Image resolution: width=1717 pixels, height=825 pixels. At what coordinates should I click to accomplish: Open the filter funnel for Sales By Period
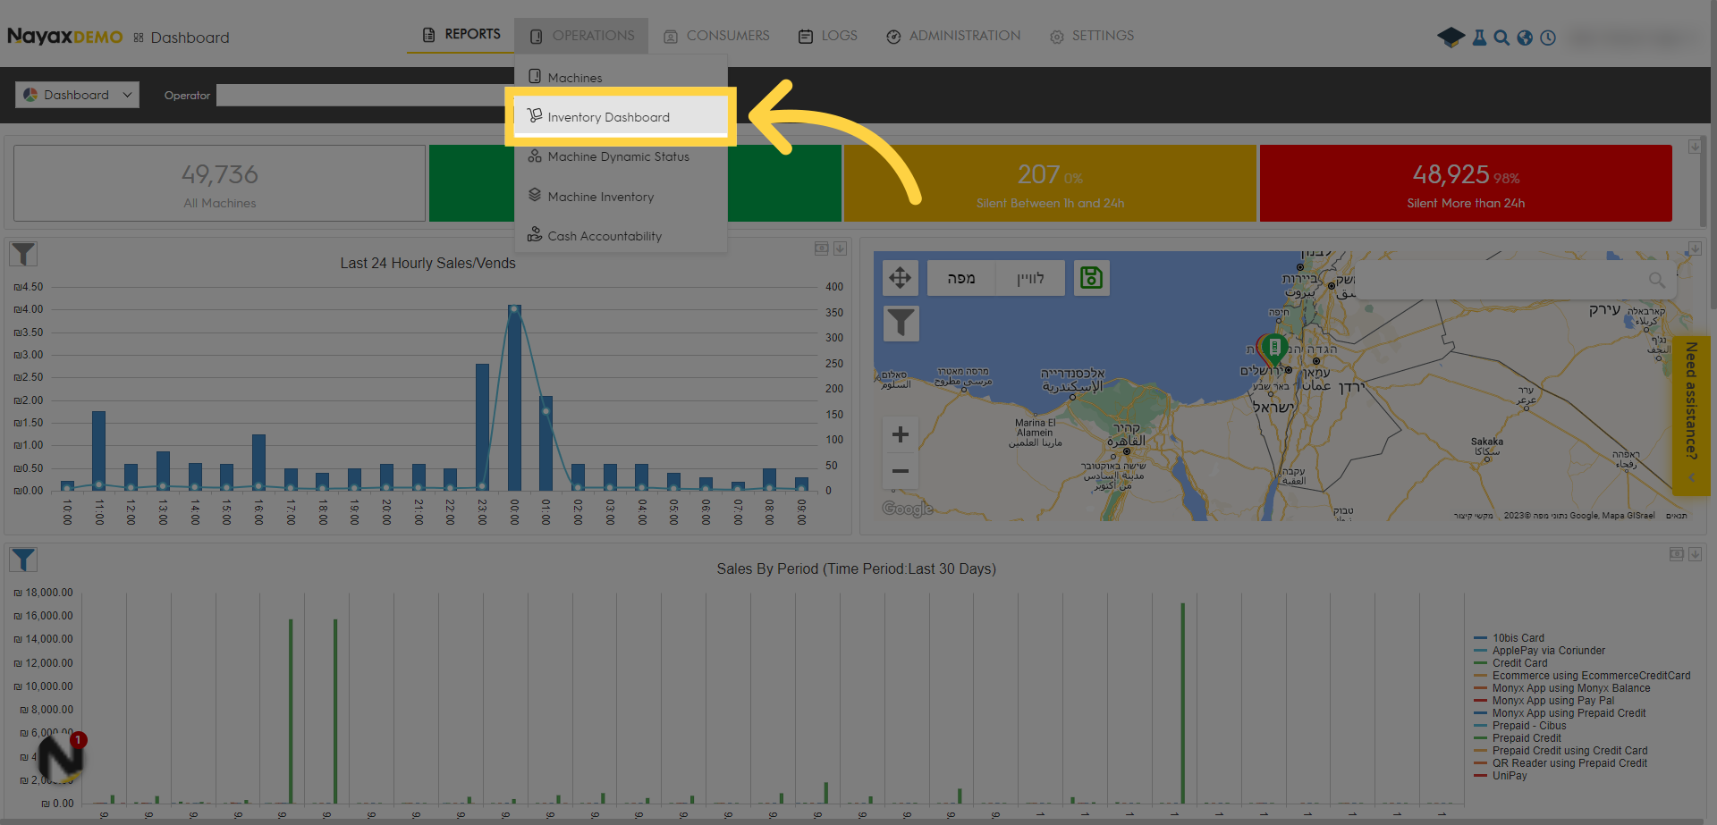point(23,560)
